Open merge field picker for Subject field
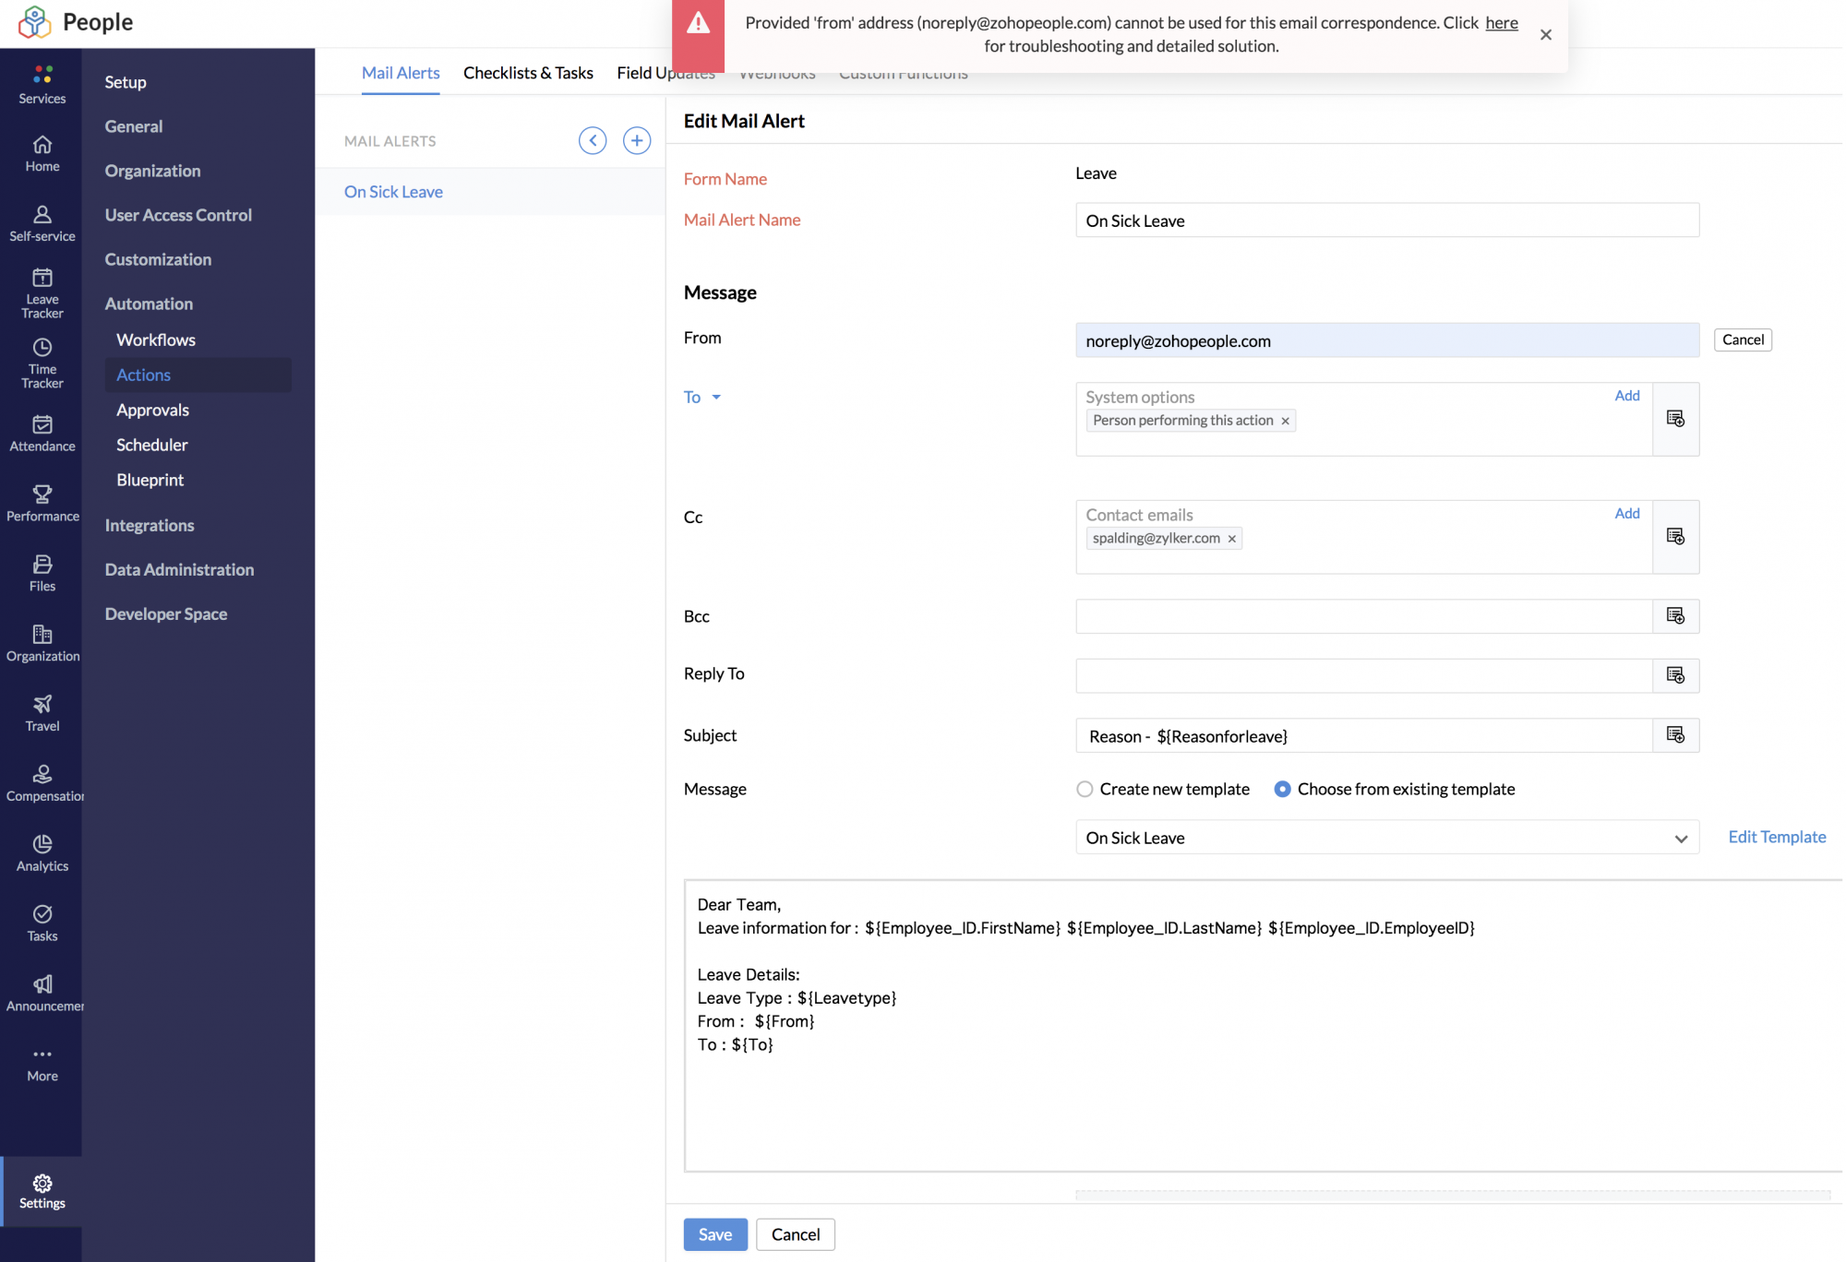Screen dimensions: 1846x1262 (1675, 735)
